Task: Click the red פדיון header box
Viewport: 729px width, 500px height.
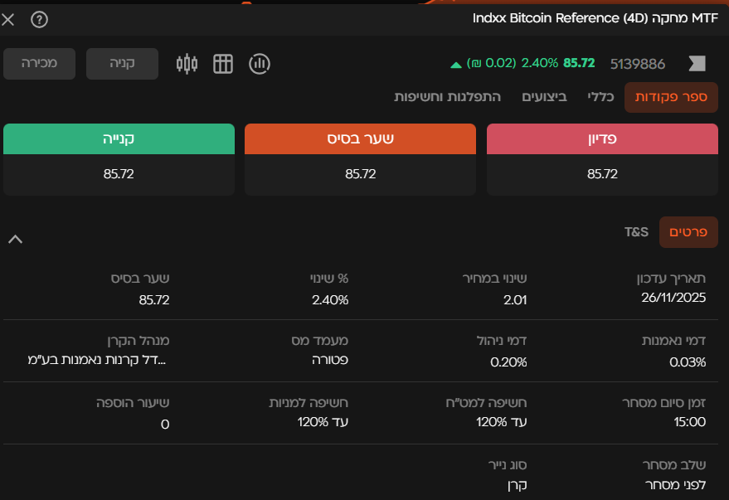Action: [602, 139]
